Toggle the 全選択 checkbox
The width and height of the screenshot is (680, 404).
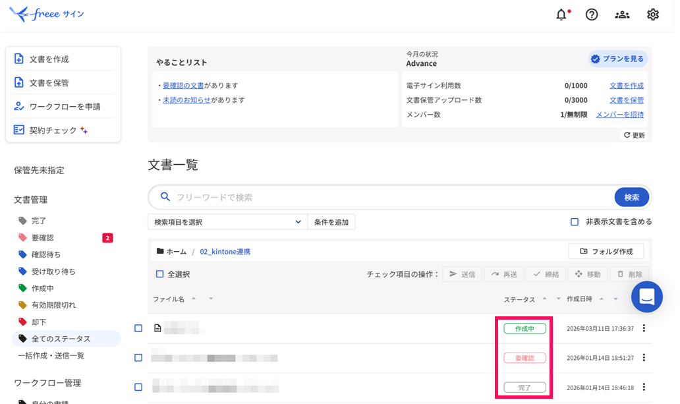pyautogui.click(x=159, y=274)
